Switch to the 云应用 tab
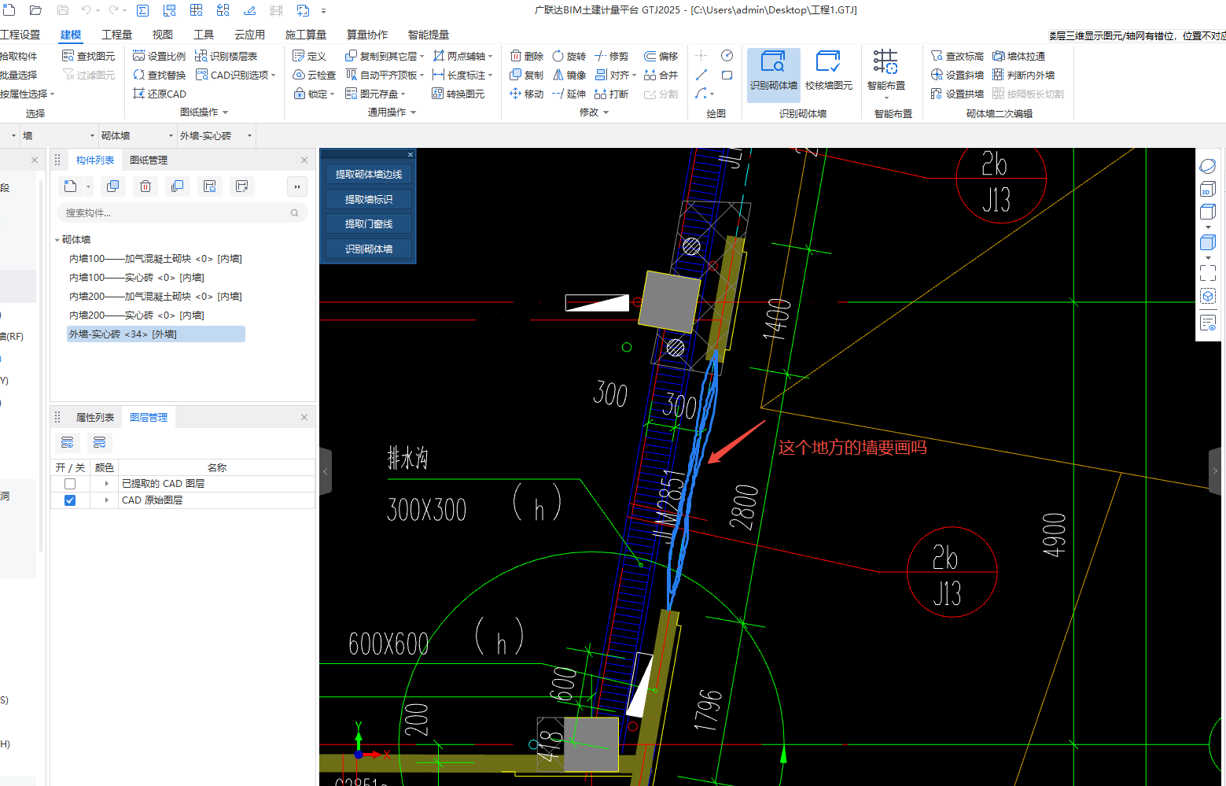Image resolution: width=1226 pixels, height=786 pixels. click(249, 35)
